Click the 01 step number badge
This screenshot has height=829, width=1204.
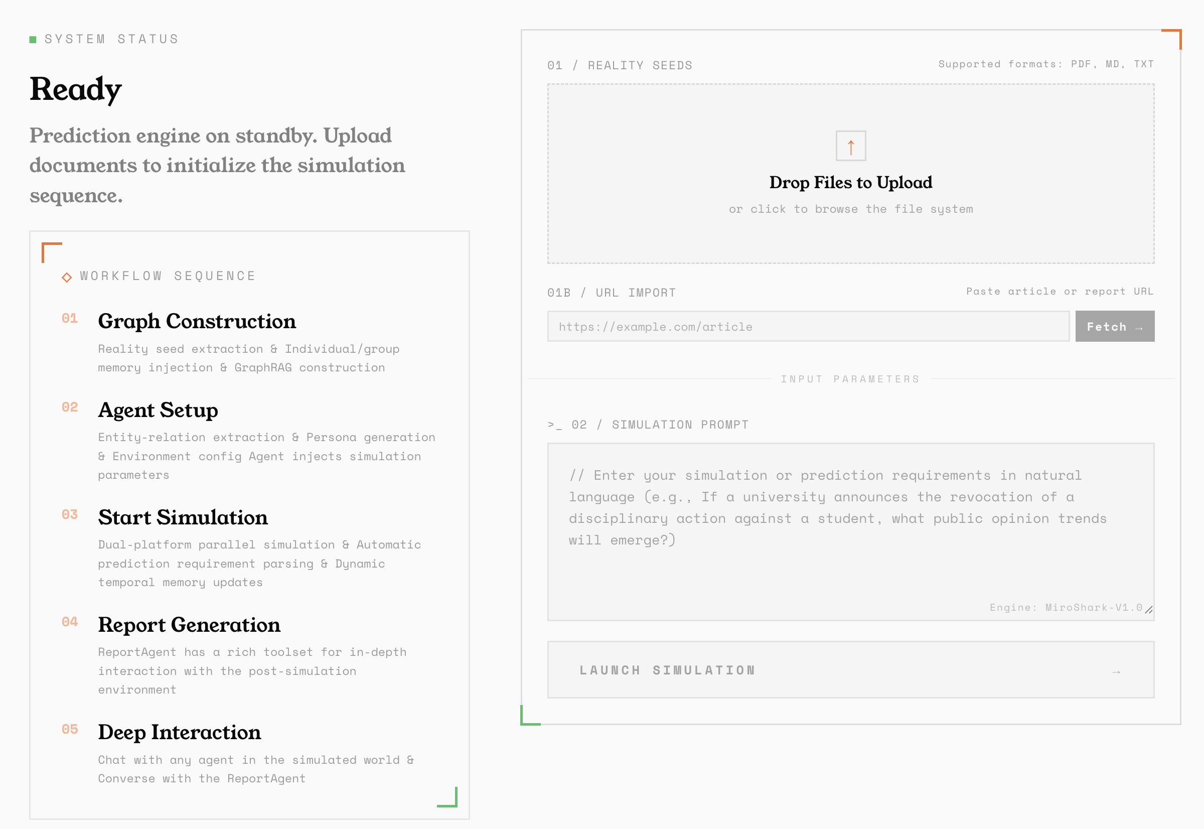tap(70, 319)
